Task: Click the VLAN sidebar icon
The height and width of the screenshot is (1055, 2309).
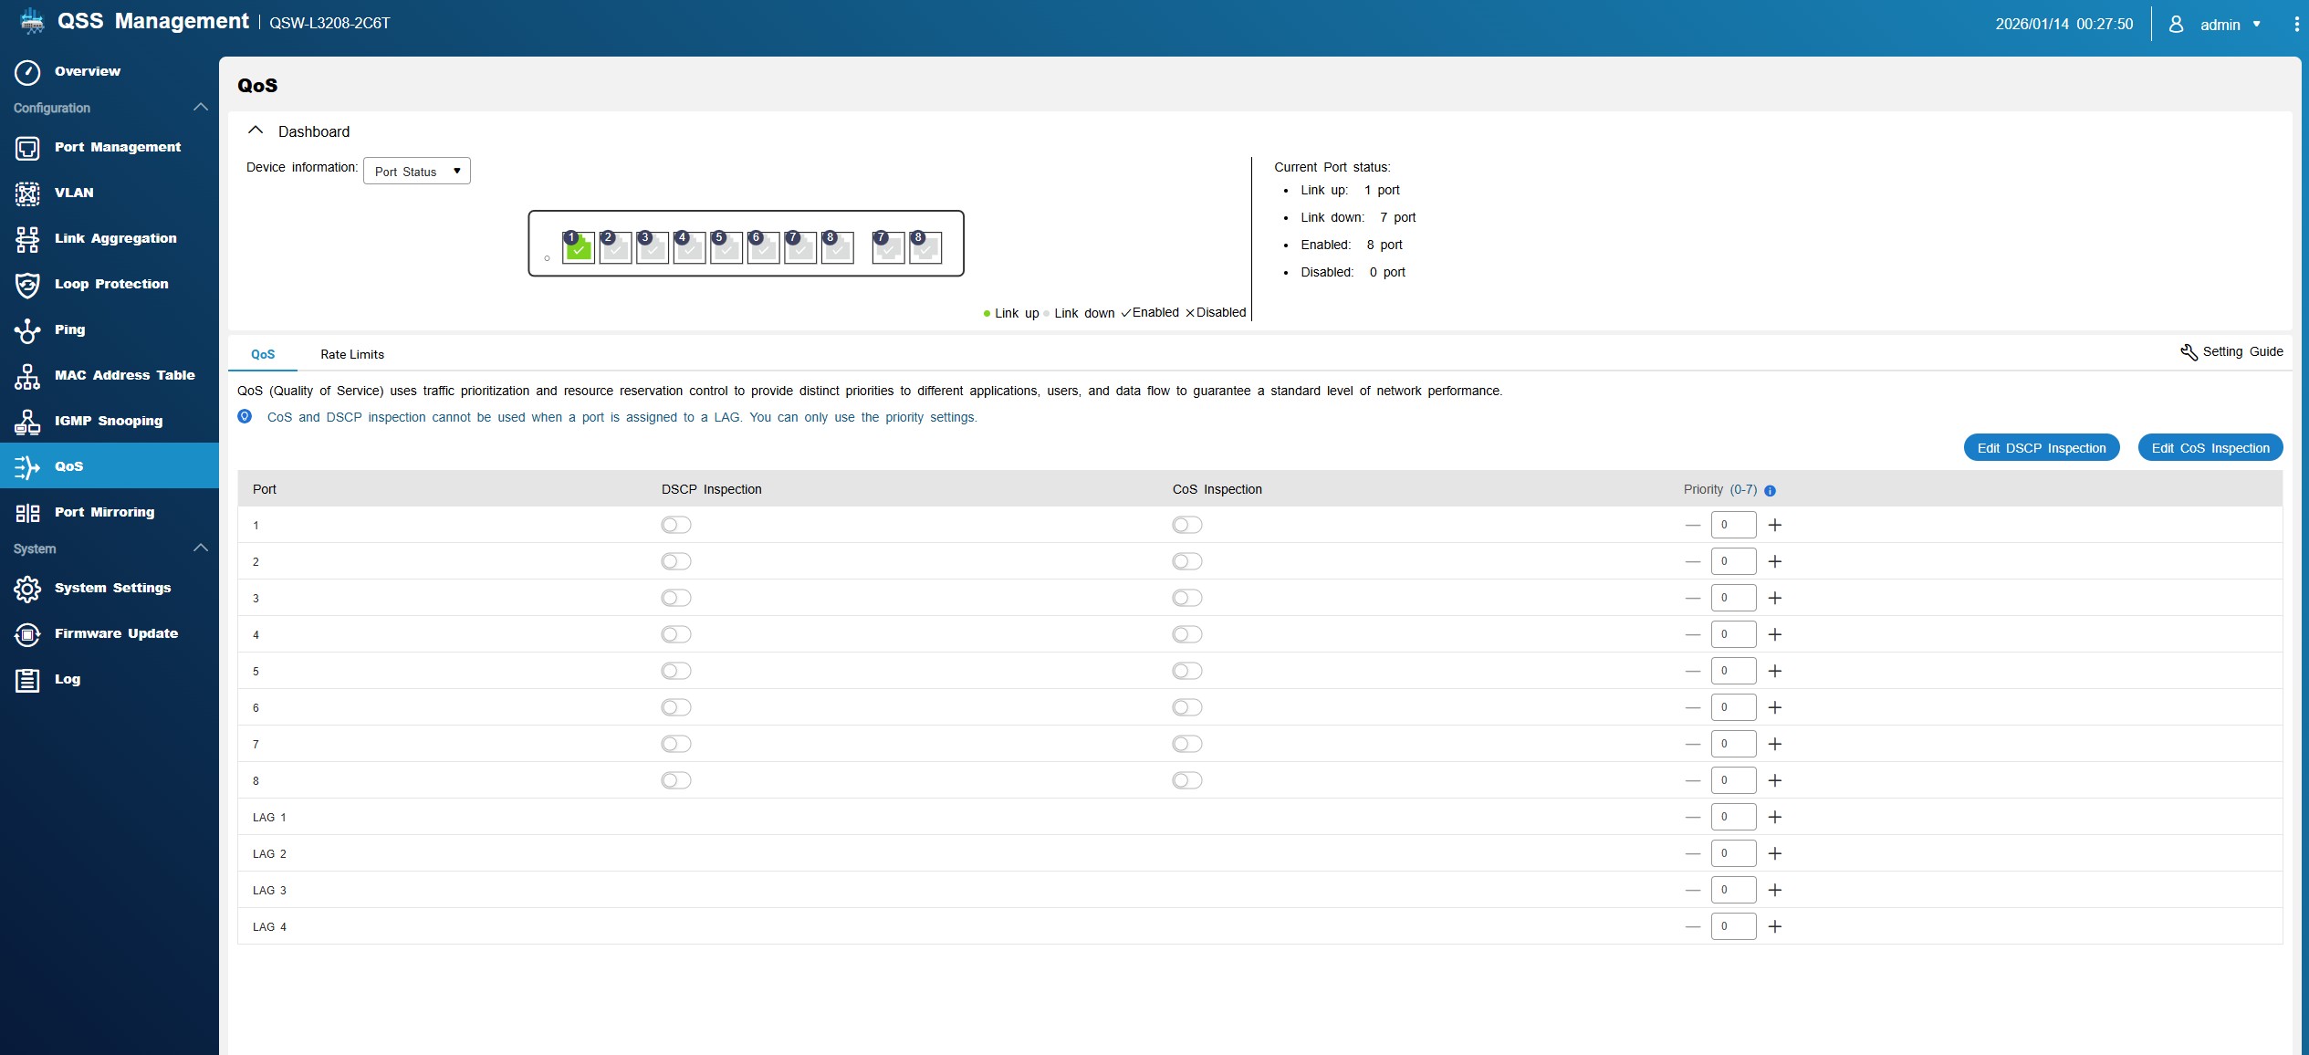Action: [27, 193]
